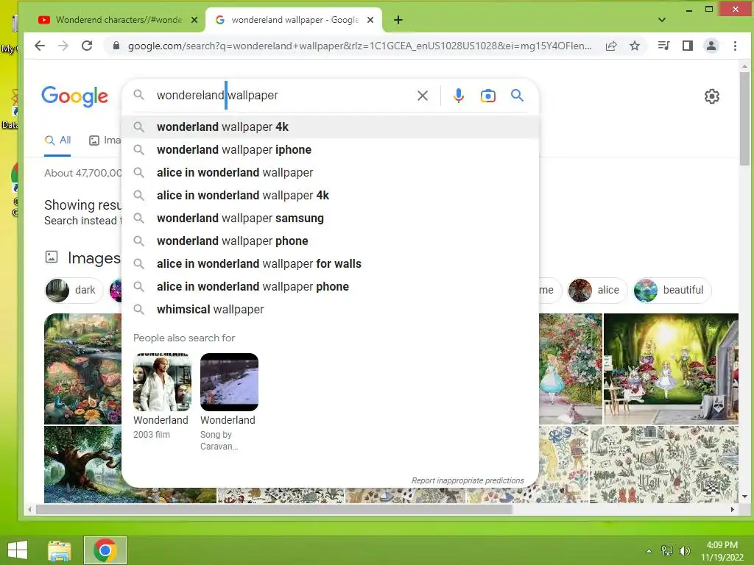Open Chrome's three-dot menu
The width and height of the screenshot is (754, 565).
tap(735, 46)
